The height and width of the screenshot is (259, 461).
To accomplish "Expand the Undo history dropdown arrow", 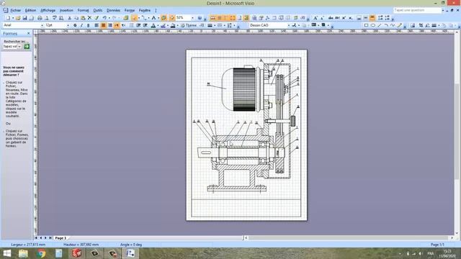I will [109, 18].
